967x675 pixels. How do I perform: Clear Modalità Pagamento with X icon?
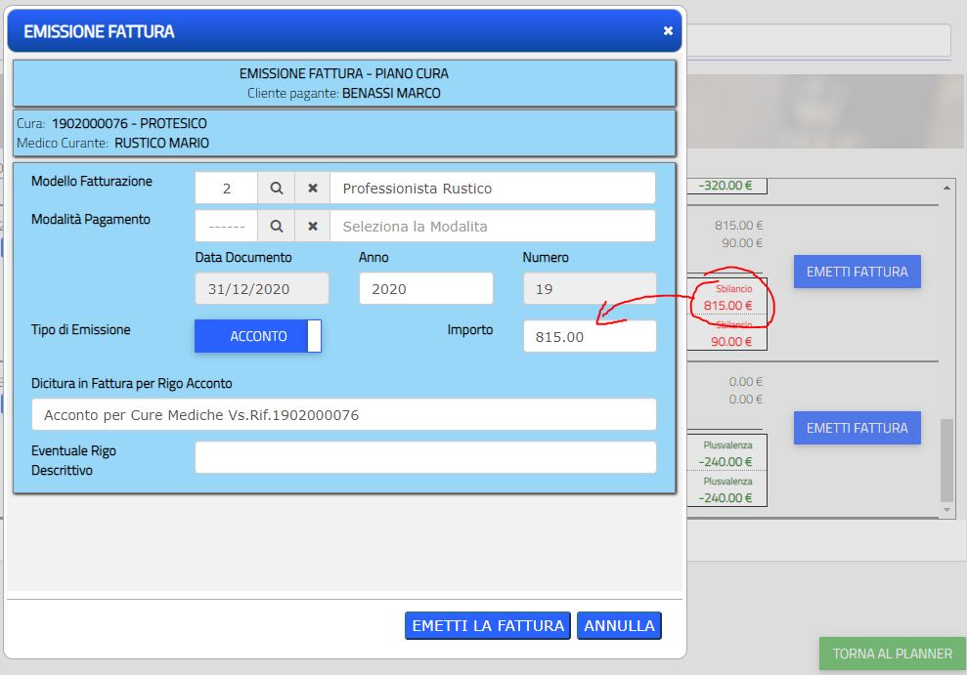coord(313,226)
